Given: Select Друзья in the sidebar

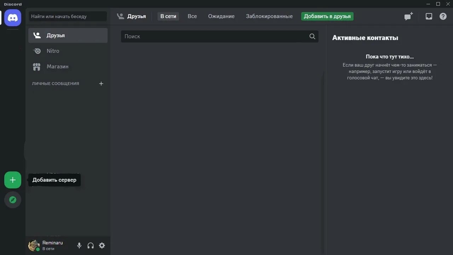Looking at the screenshot, I should point(68,35).
